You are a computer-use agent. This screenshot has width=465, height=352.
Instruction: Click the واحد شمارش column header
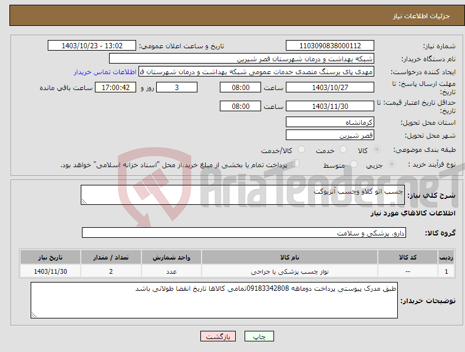point(172,257)
